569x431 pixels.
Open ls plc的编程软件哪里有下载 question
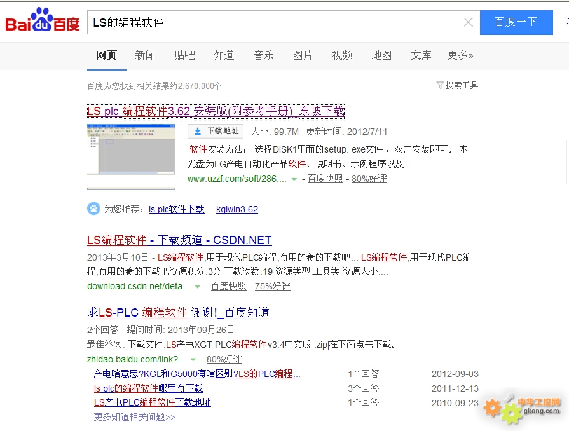pos(148,388)
